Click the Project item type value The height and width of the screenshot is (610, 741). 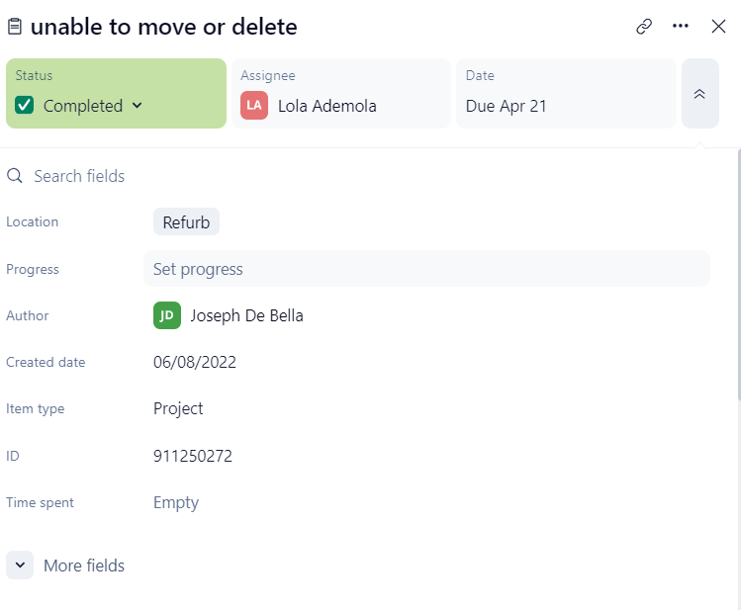tap(178, 408)
